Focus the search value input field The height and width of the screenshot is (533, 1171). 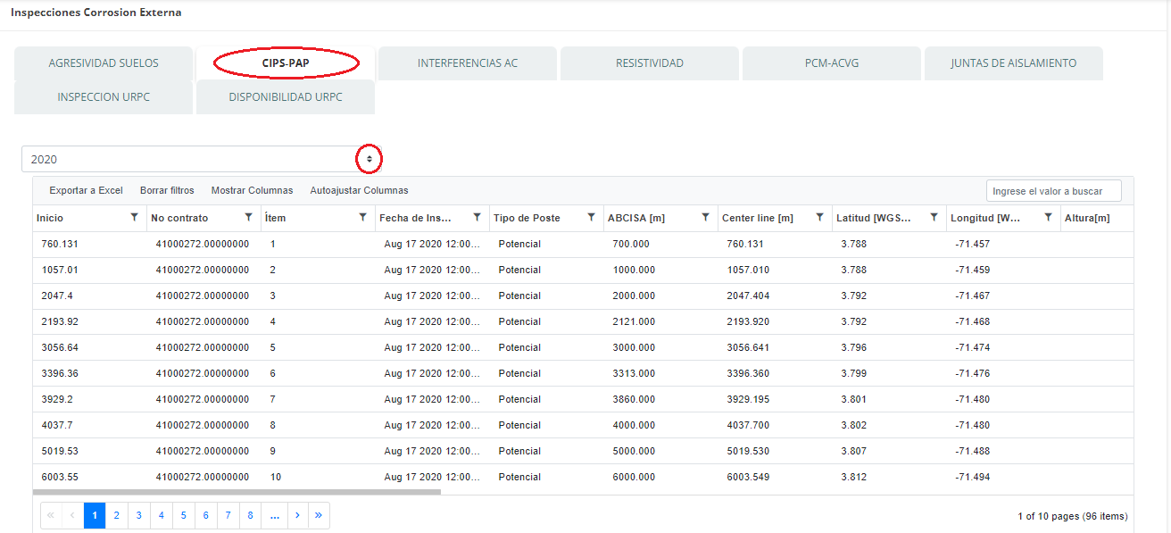(1053, 191)
